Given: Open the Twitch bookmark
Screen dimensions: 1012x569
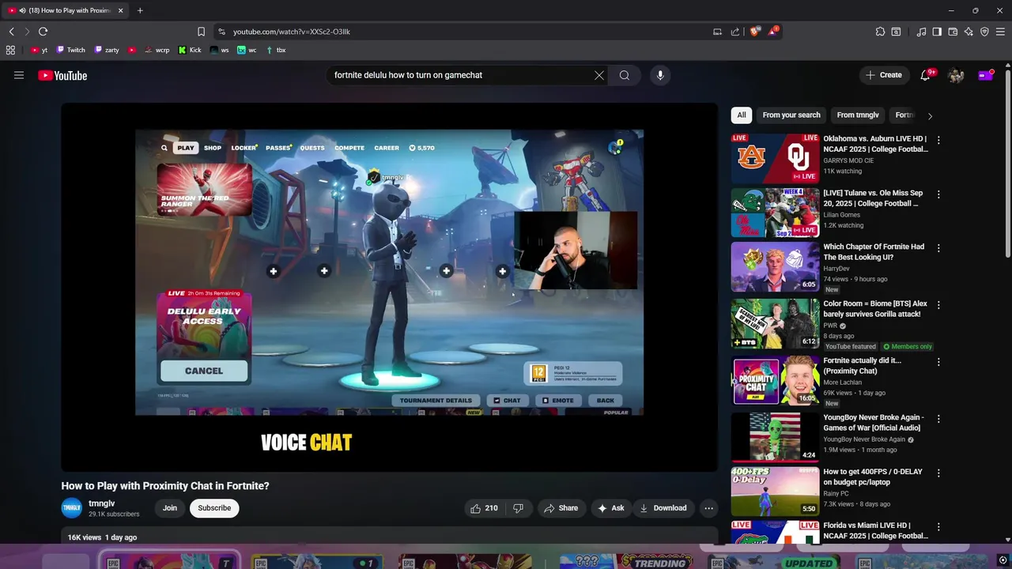Looking at the screenshot, I should [x=70, y=50].
